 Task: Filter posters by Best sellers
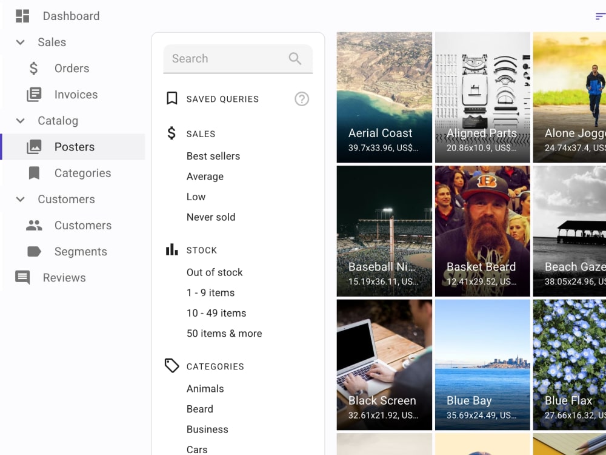pos(213,156)
